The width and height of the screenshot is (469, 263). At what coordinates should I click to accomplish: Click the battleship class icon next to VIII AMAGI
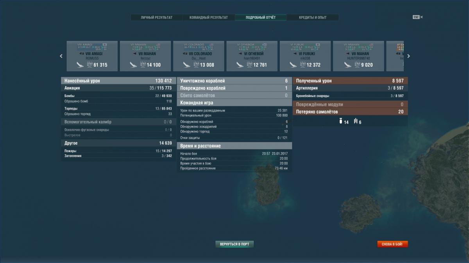point(82,54)
